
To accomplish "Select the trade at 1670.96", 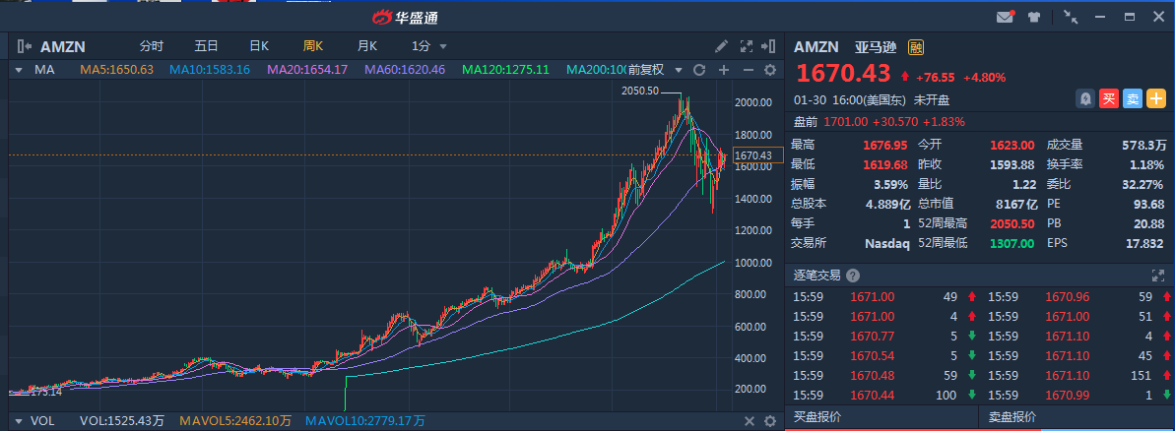I will click(1066, 297).
